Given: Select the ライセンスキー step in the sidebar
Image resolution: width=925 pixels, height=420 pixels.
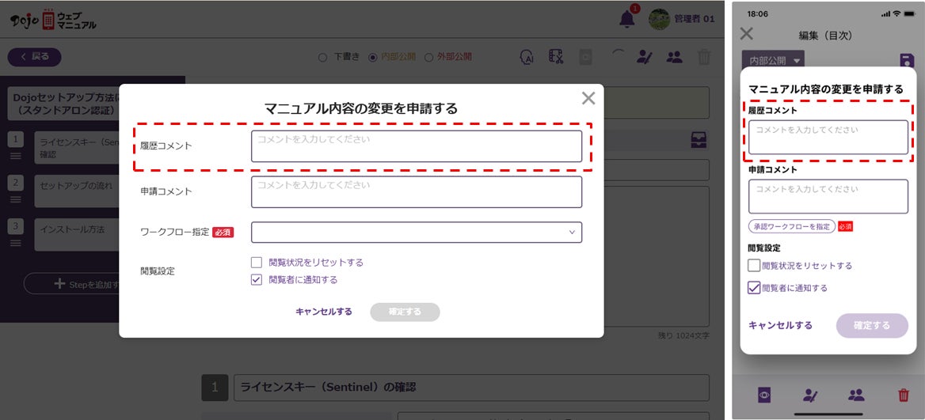Looking at the screenshot, I should (x=77, y=148).
